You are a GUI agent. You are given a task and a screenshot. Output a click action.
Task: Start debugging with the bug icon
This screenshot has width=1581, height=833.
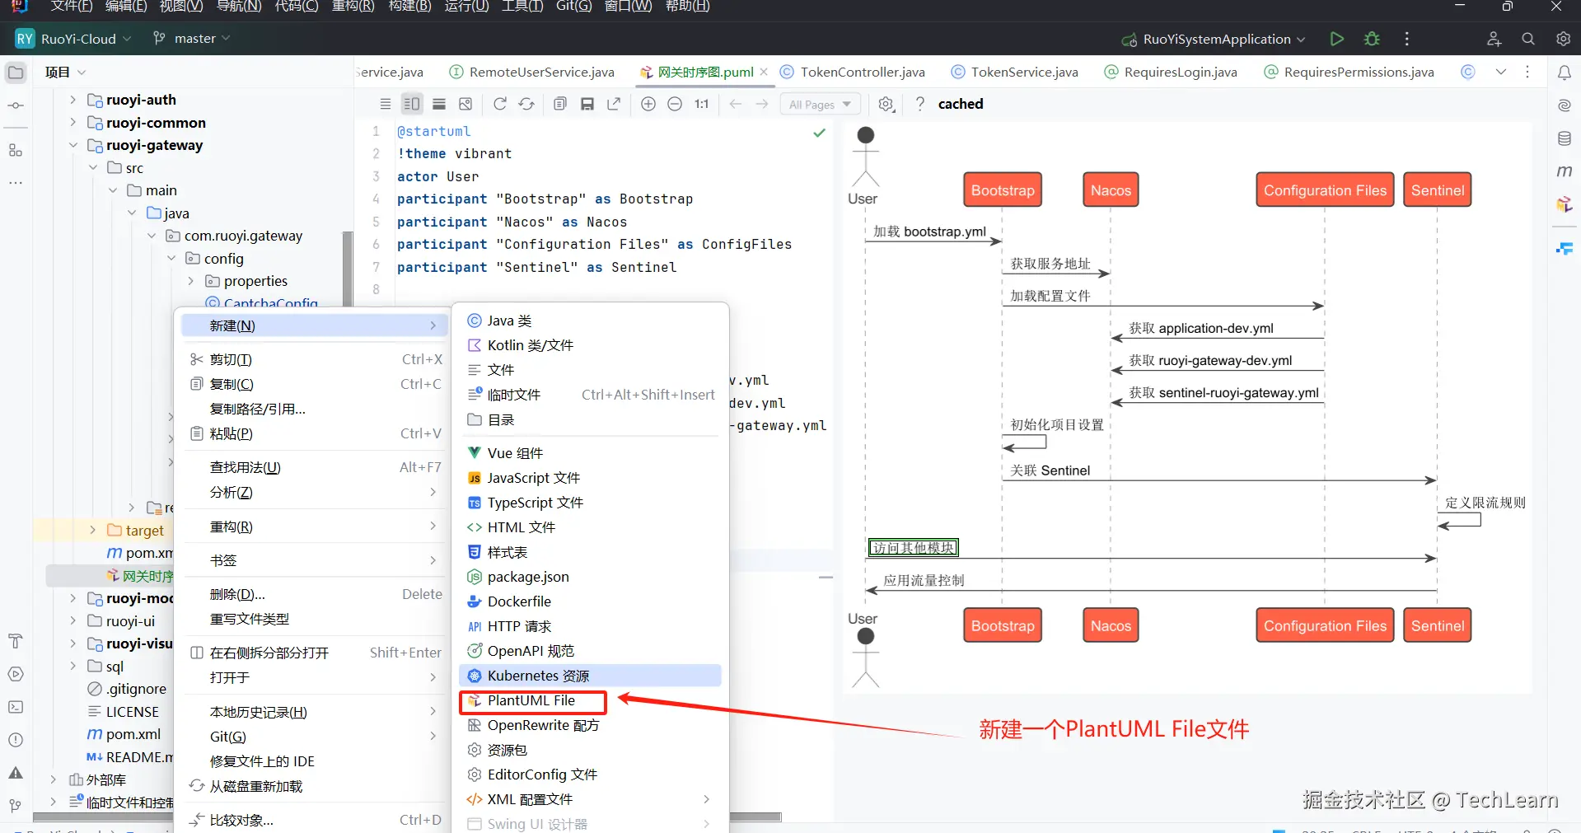(1372, 39)
